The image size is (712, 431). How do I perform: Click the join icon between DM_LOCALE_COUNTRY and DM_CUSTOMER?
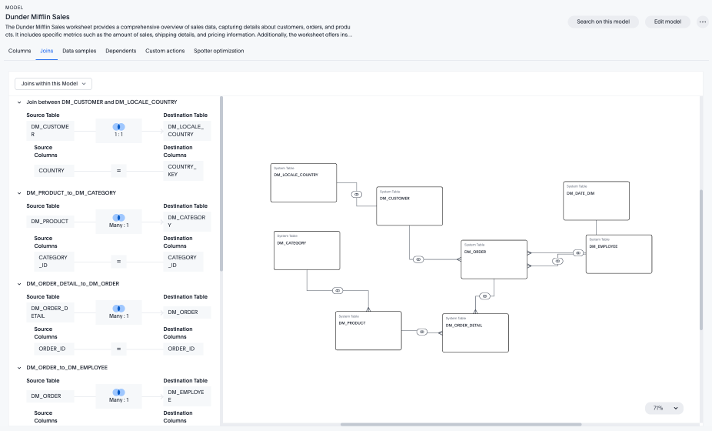pos(357,194)
